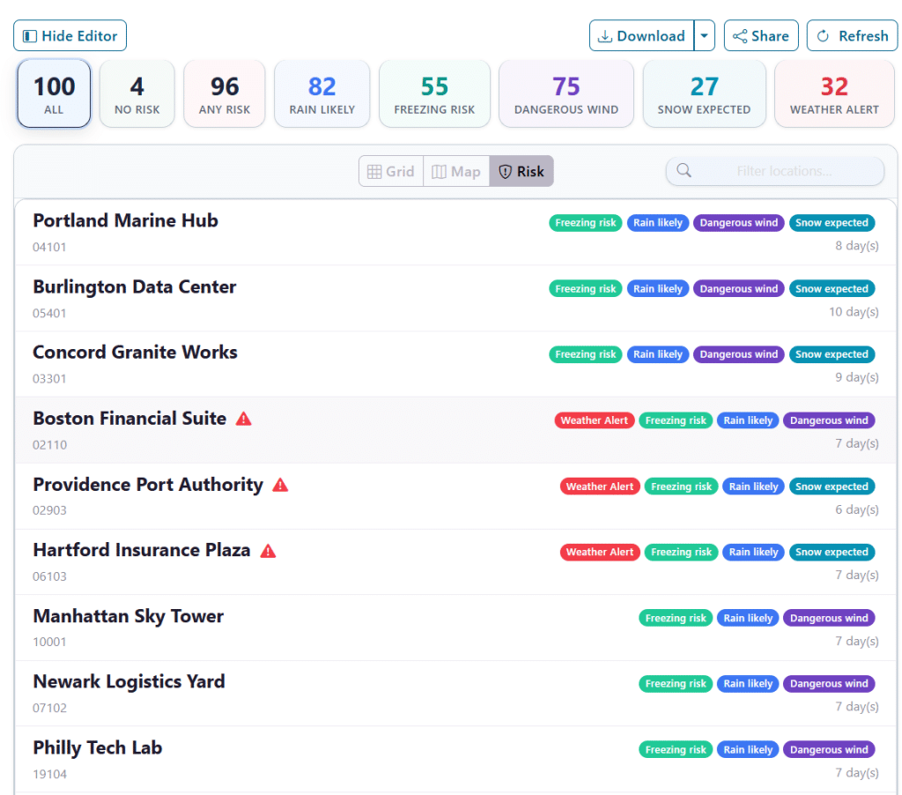Switch to the Grid view tab
Viewport: 902px width, 795px height.
pos(390,172)
